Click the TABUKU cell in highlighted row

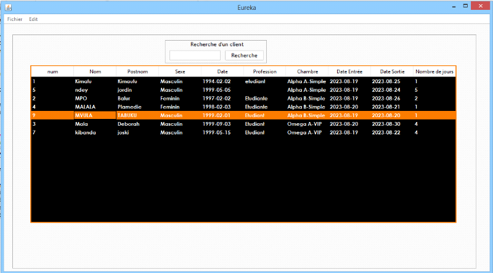[x=127, y=115]
